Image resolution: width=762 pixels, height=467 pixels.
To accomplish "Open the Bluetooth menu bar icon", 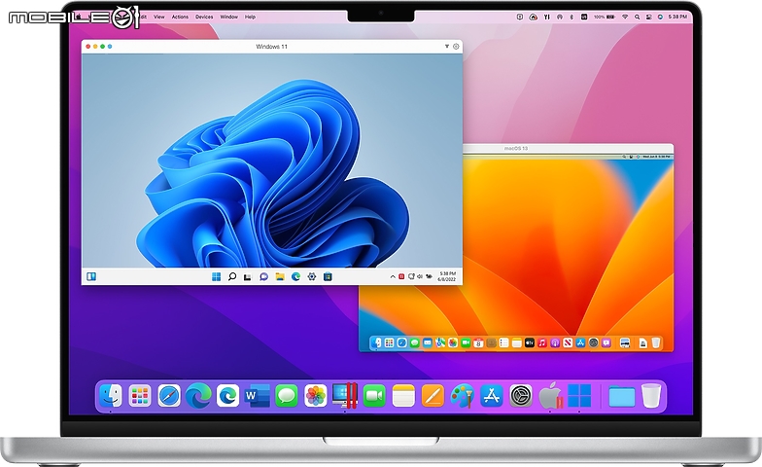I will pos(571,17).
